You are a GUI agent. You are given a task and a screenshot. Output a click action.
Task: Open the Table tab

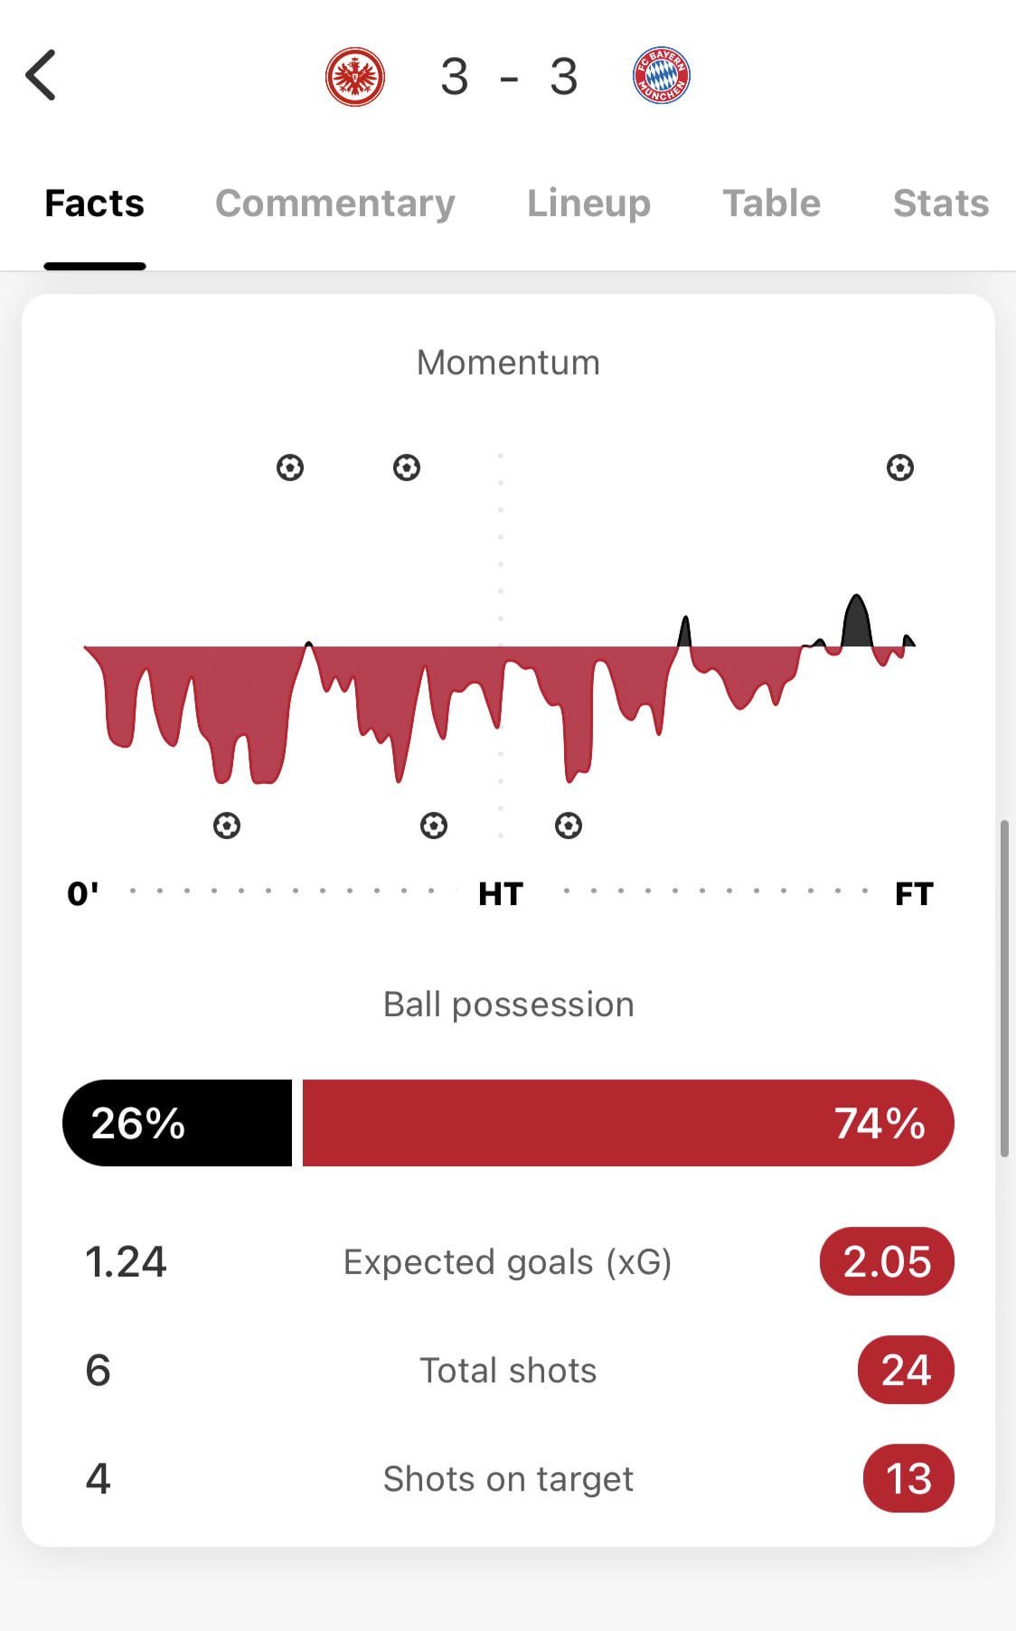pos(772,203)
